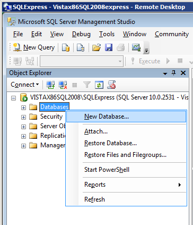Click the Filter funnel icon
Image resolution: width=193 pixels, height=225 pixels.
click(x=87, y=85)
